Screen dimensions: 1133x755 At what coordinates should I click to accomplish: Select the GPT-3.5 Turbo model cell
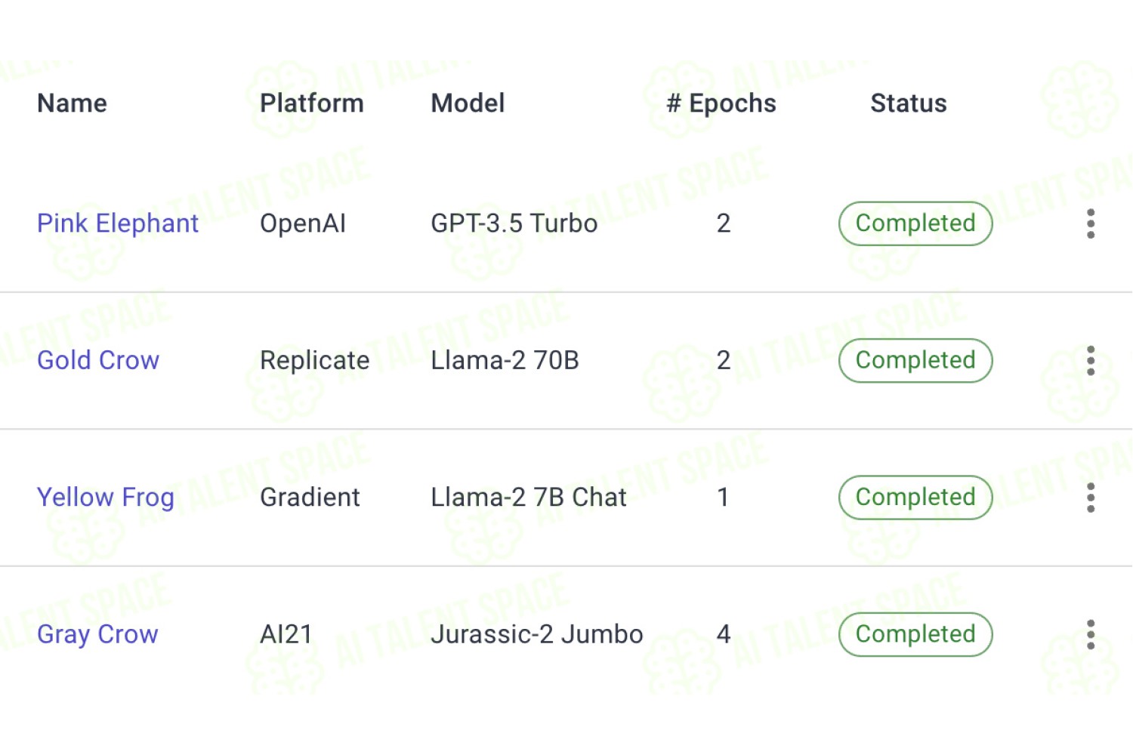[x=514, y=223]
